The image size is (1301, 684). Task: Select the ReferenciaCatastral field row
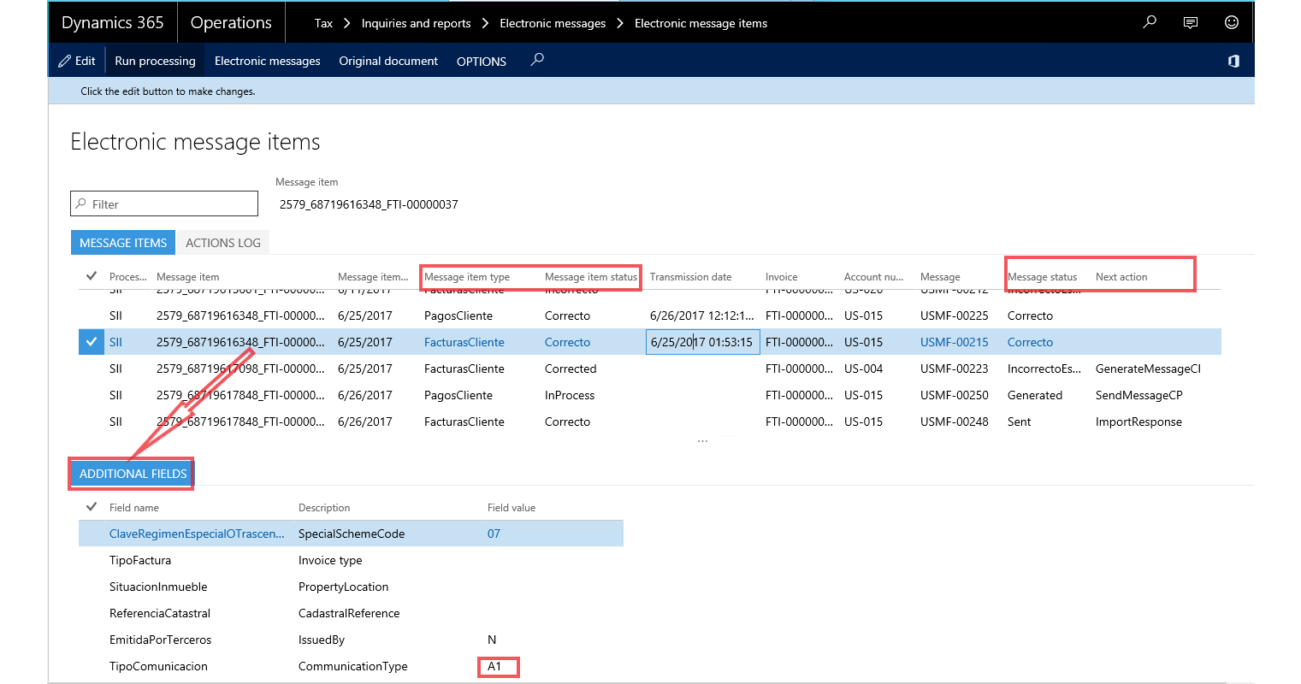click(351, 613)
